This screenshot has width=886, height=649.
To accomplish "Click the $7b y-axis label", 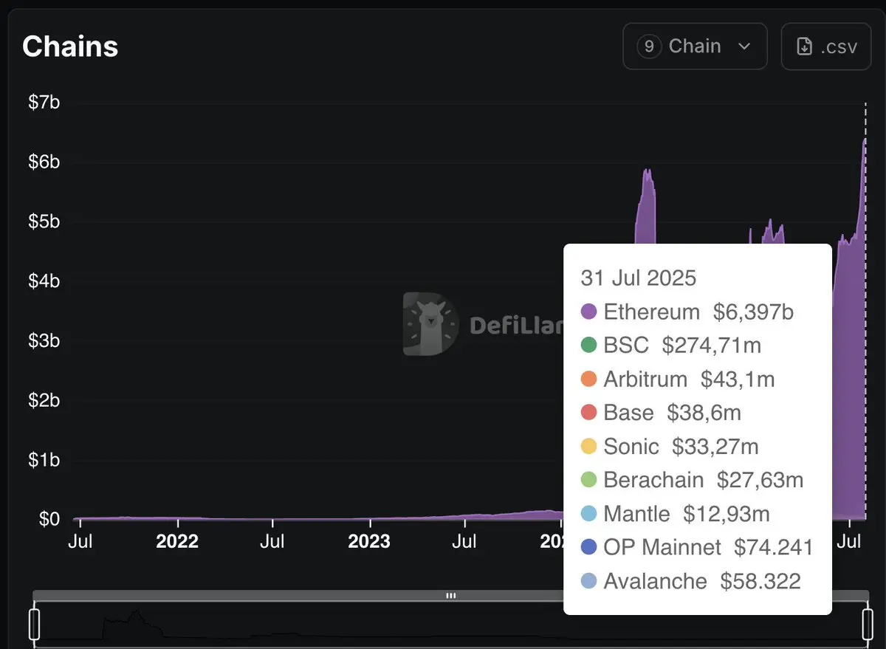I will pos(44,103).
